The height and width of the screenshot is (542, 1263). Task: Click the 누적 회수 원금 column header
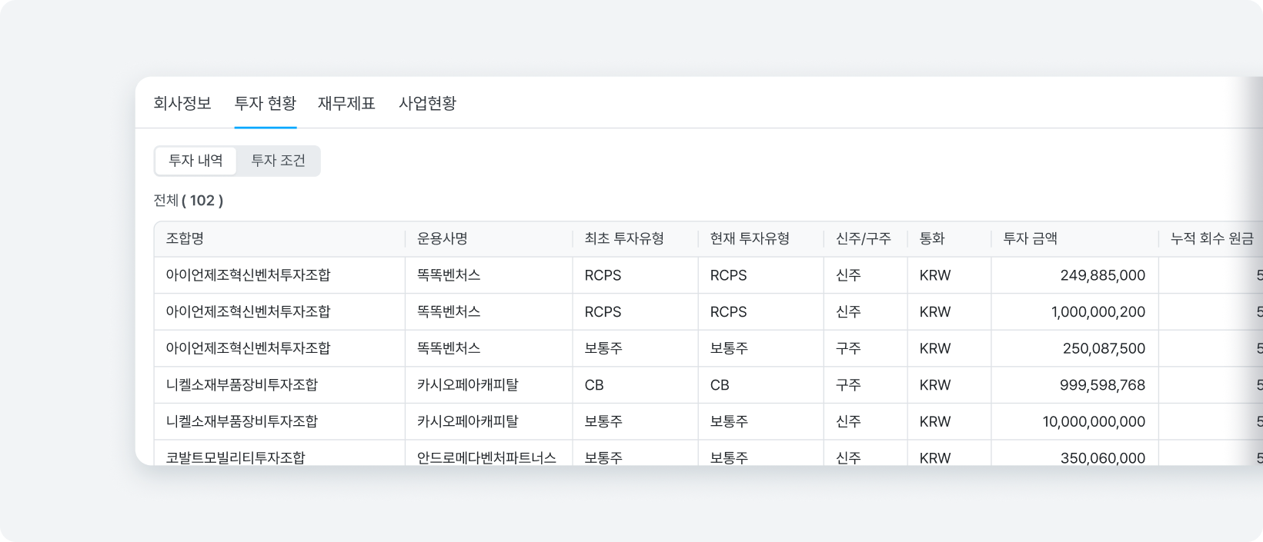pos(1211,239)
